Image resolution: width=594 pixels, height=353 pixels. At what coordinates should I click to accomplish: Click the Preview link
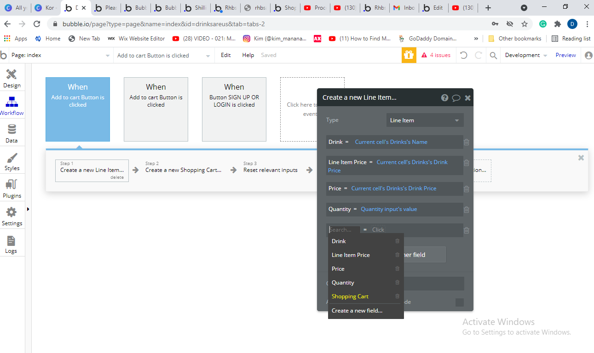point(565,55)
